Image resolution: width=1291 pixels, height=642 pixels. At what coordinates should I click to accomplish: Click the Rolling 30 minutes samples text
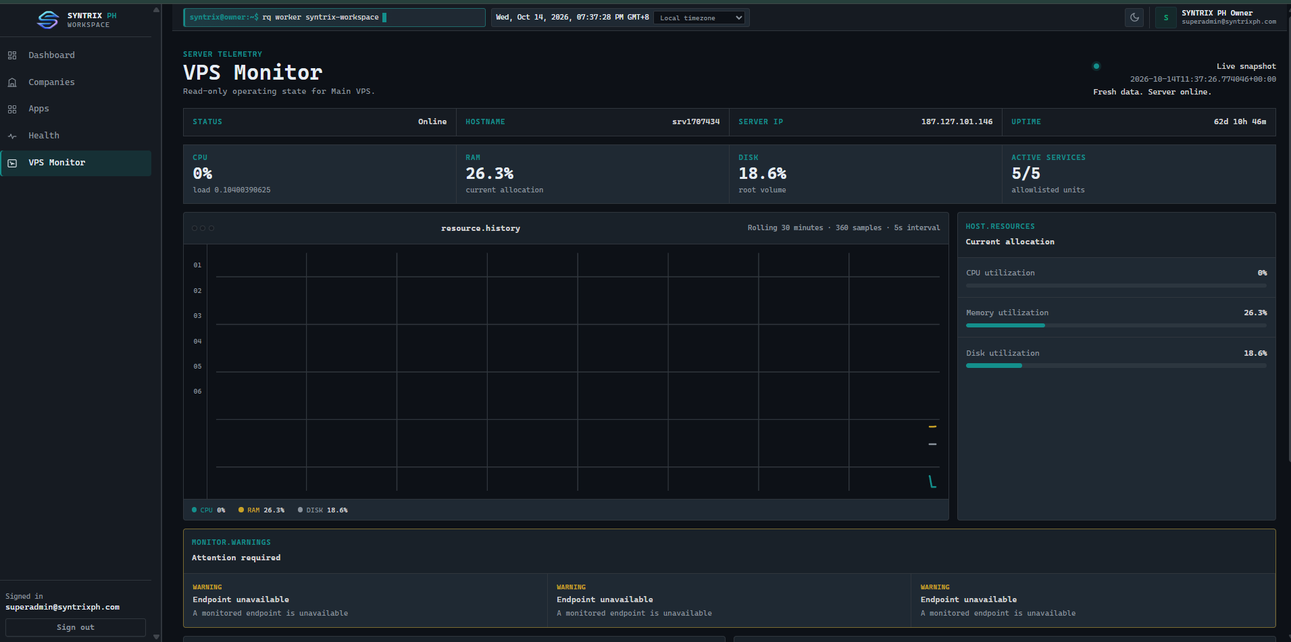[844, 228]
